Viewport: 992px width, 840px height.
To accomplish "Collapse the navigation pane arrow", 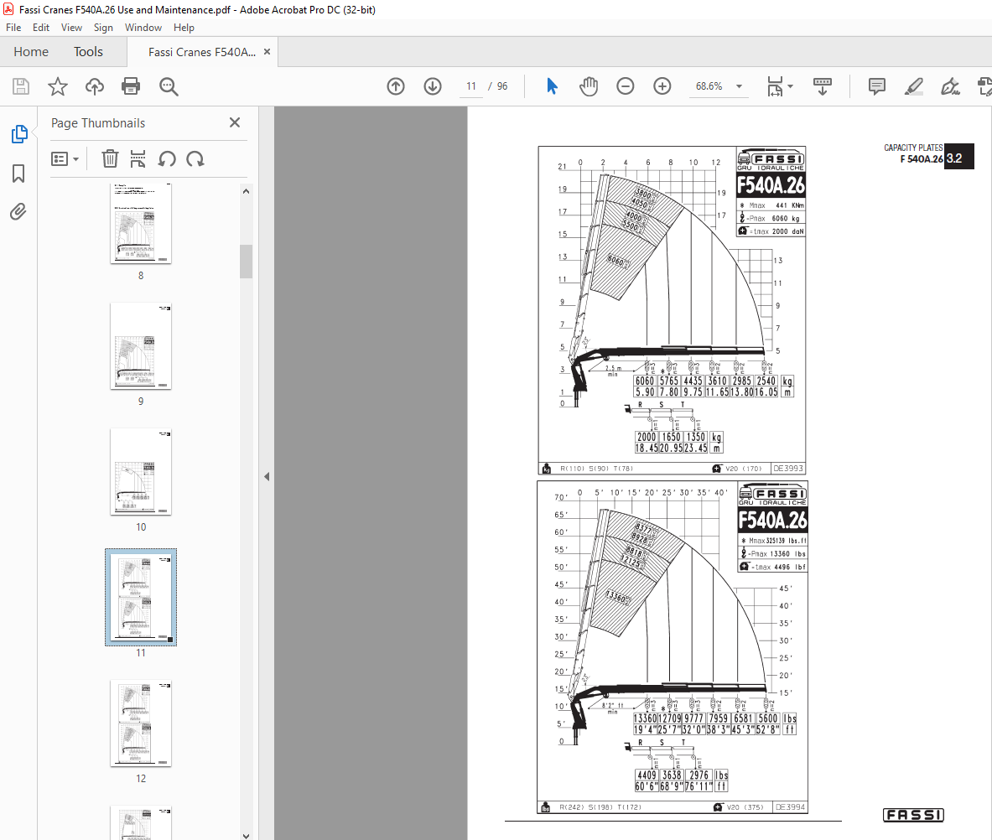I will (267, 476).
